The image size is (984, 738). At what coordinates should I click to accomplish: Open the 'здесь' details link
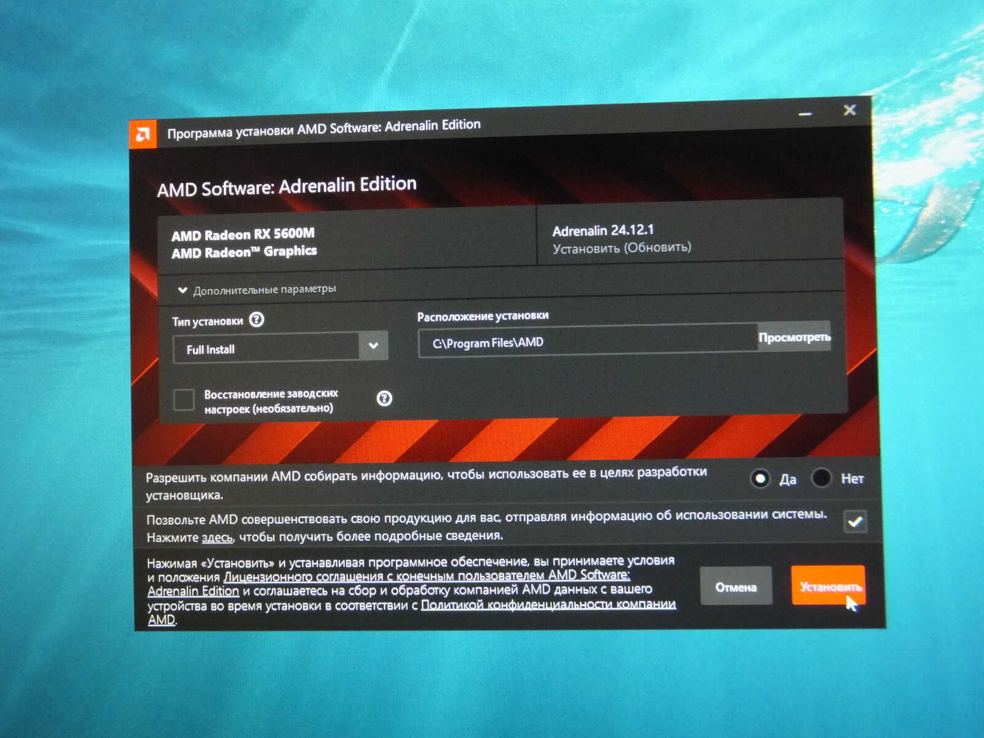(x=218, y=538)
